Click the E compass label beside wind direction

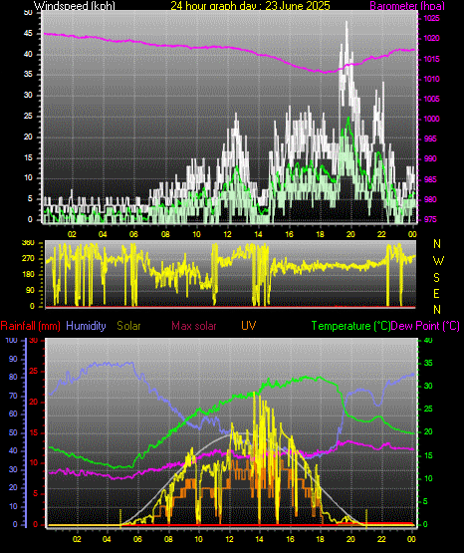436,293
